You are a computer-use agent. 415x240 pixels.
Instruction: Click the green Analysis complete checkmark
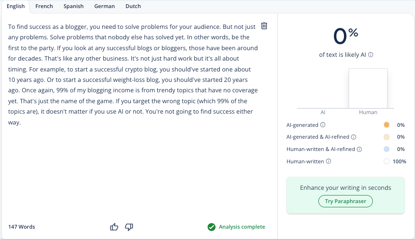tap(211, 227)
